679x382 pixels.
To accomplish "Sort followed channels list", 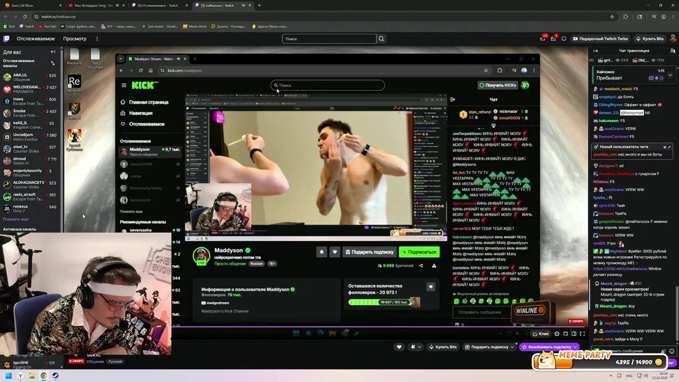I will point(53,63).
